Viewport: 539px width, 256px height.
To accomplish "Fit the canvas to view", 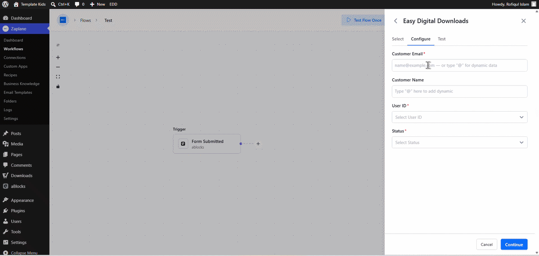I will [x=58, y=77].
